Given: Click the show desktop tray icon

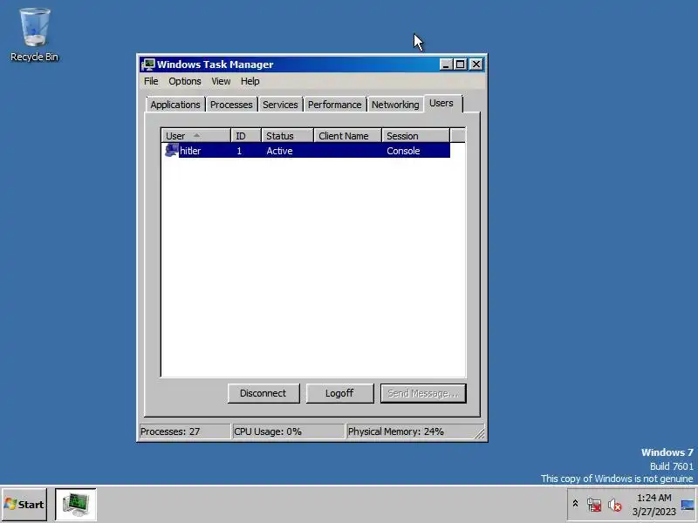Looking at the screenshot, I should click(x=688, y=505).
